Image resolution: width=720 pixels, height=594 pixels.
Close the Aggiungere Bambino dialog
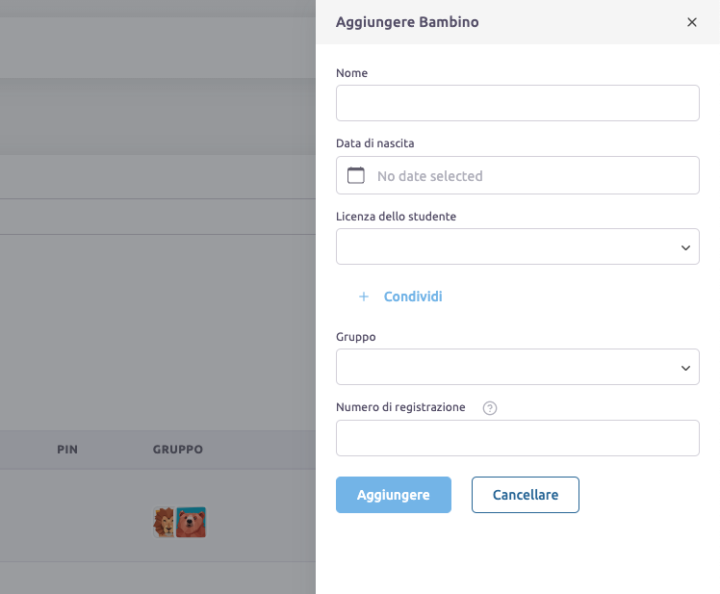691,22
